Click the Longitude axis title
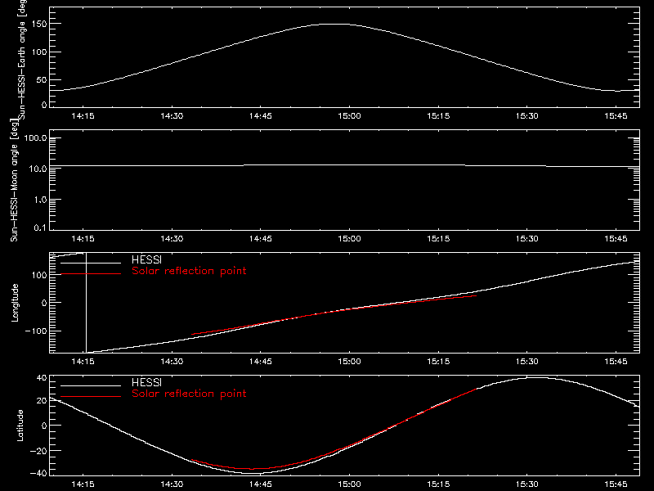 tap(15, 303)
